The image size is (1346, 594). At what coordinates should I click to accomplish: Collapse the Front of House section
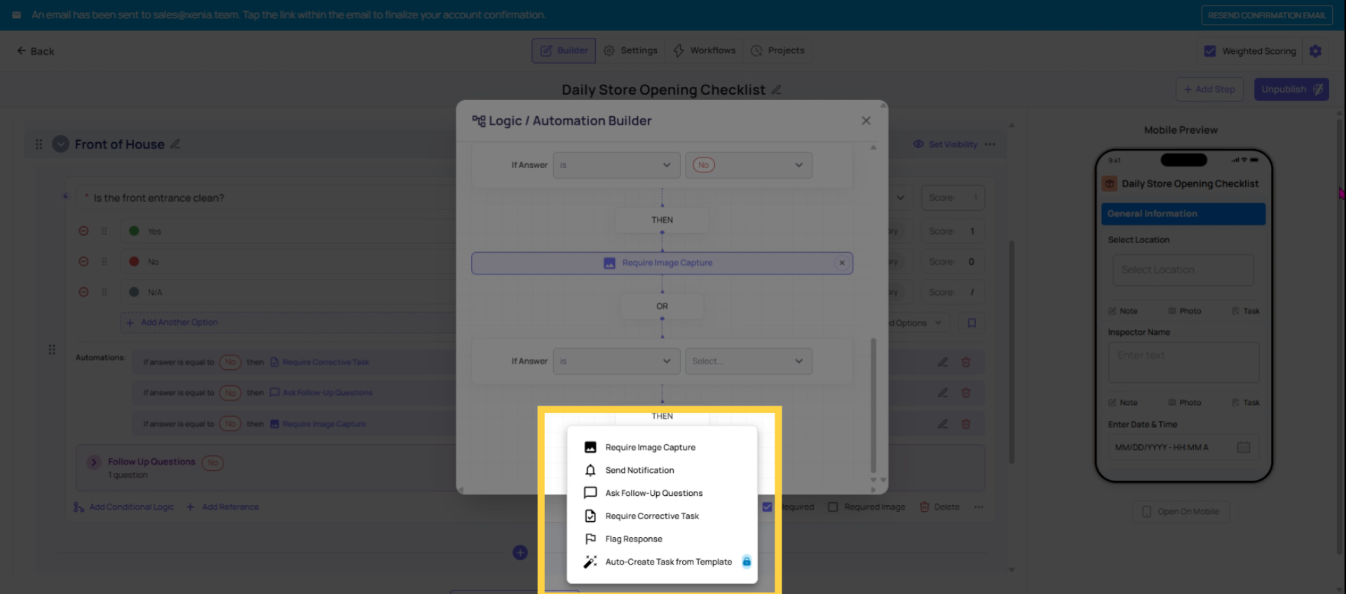click(x=61, y=144)
